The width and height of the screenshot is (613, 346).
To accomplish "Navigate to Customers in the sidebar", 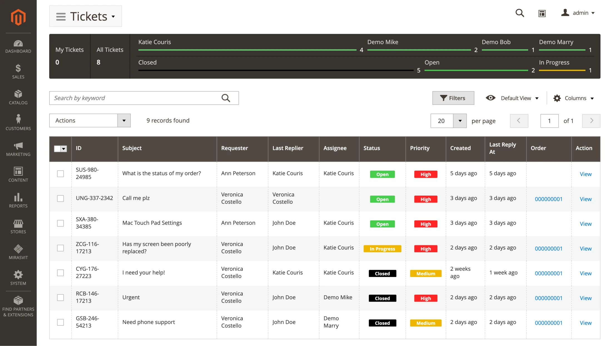I will pos(18,122).
